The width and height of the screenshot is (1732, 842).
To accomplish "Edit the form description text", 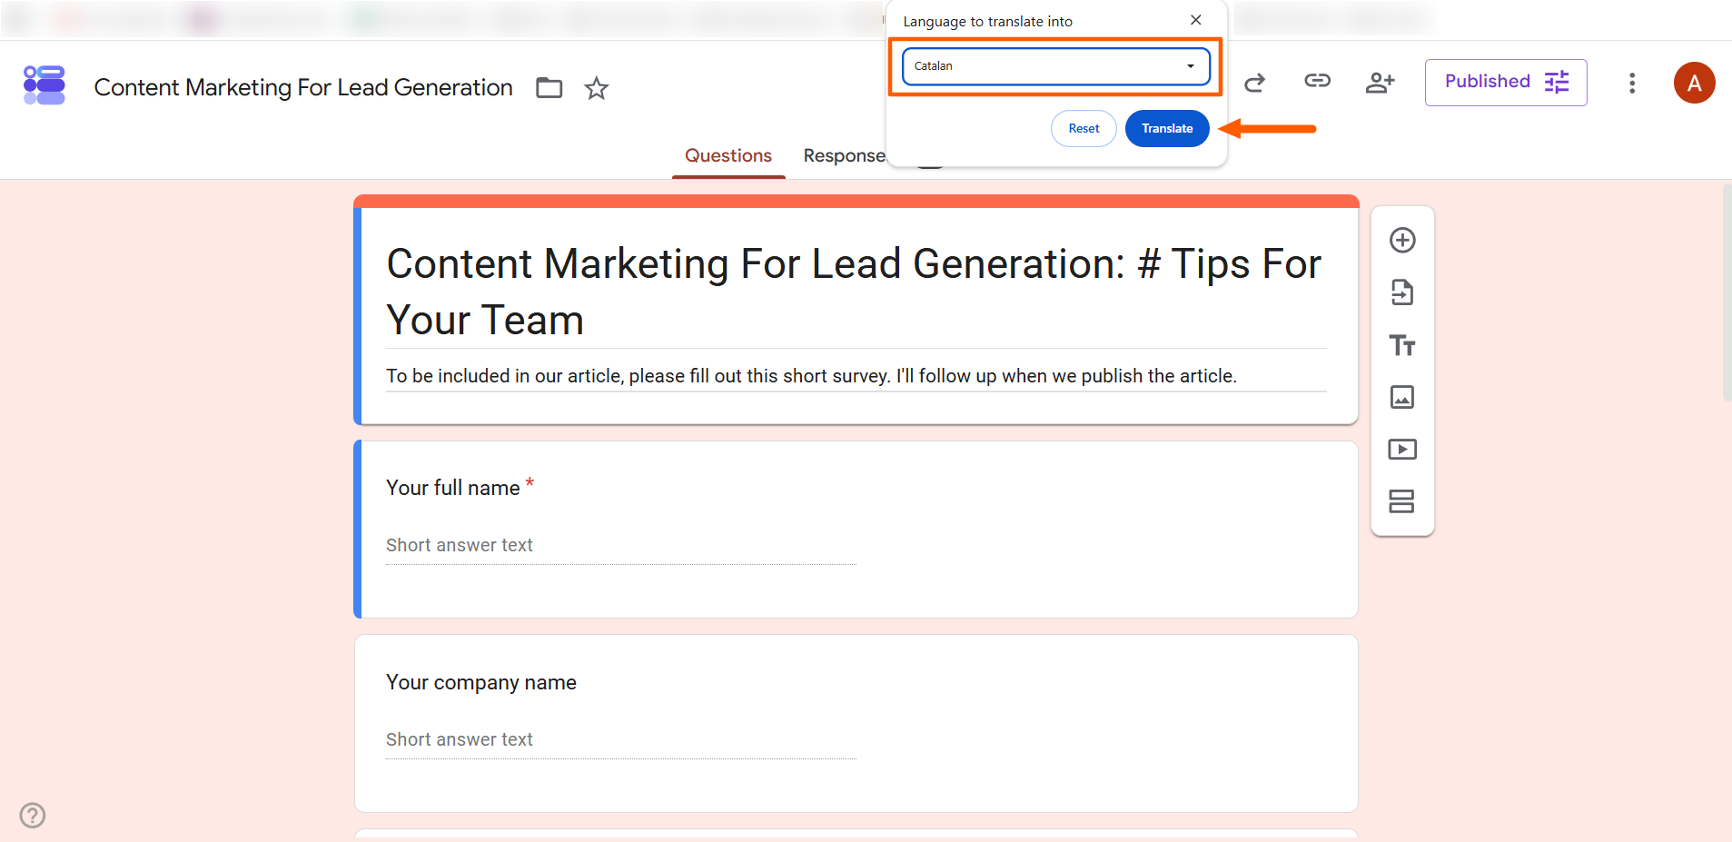I will [x=856, y=376].
